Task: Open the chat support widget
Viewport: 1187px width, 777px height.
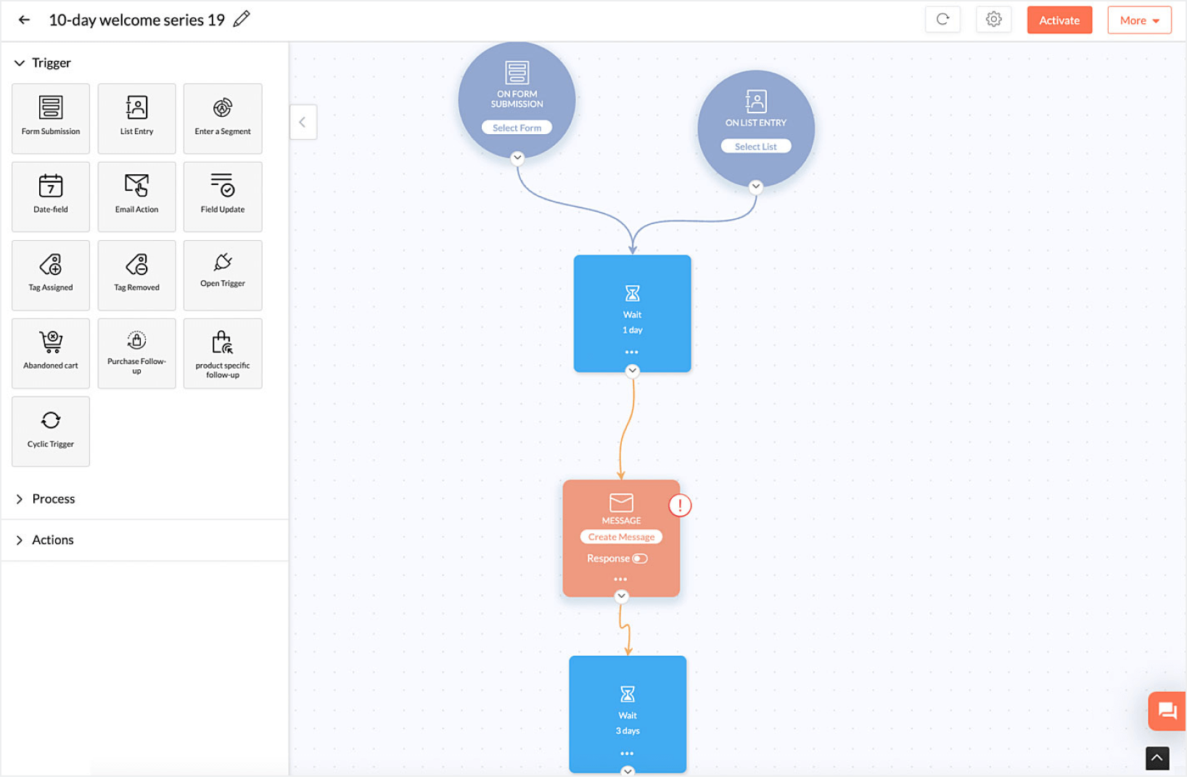Action: pyautogui.click(x=1167, y=711)
